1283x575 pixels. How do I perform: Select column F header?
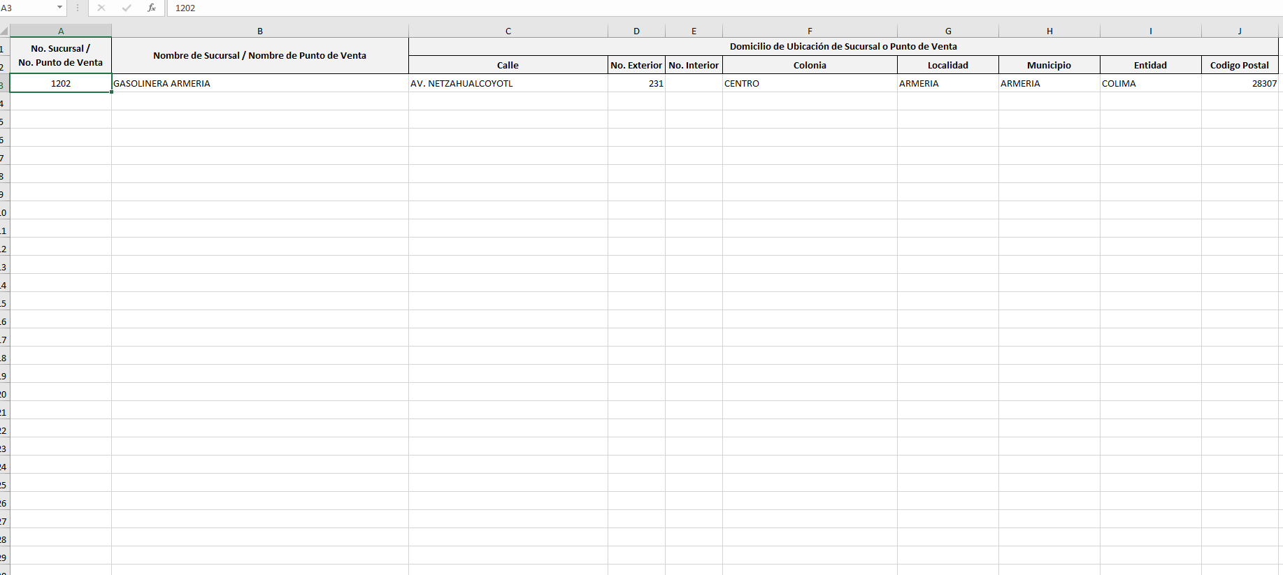[810, 31]
